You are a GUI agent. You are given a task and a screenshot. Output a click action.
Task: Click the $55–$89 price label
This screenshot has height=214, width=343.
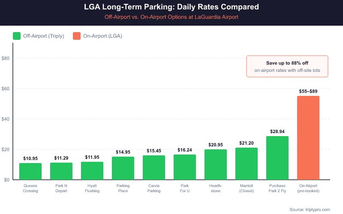[308, 92]
